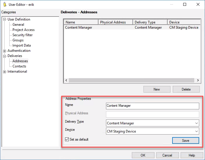Click the Name input field
205x160 pixels.
click(x=152, y=106)
